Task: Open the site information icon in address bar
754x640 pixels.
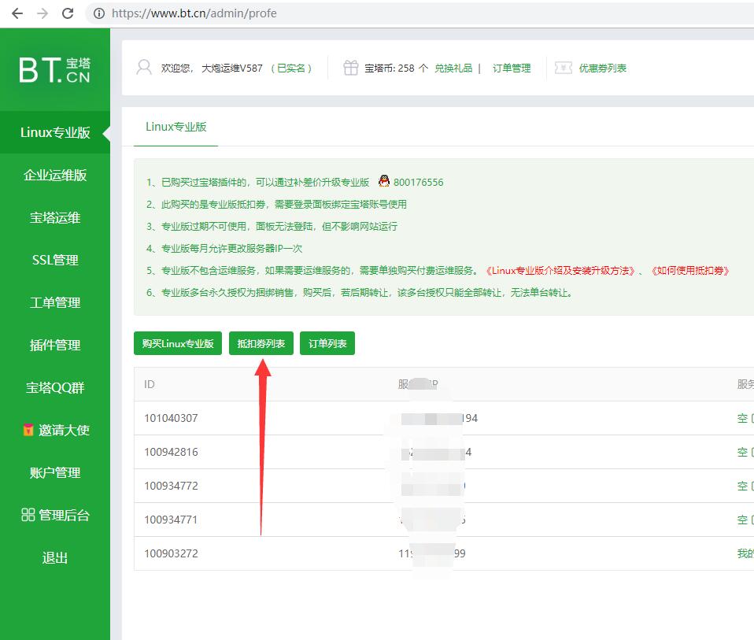Action: (x=99, y=13)
